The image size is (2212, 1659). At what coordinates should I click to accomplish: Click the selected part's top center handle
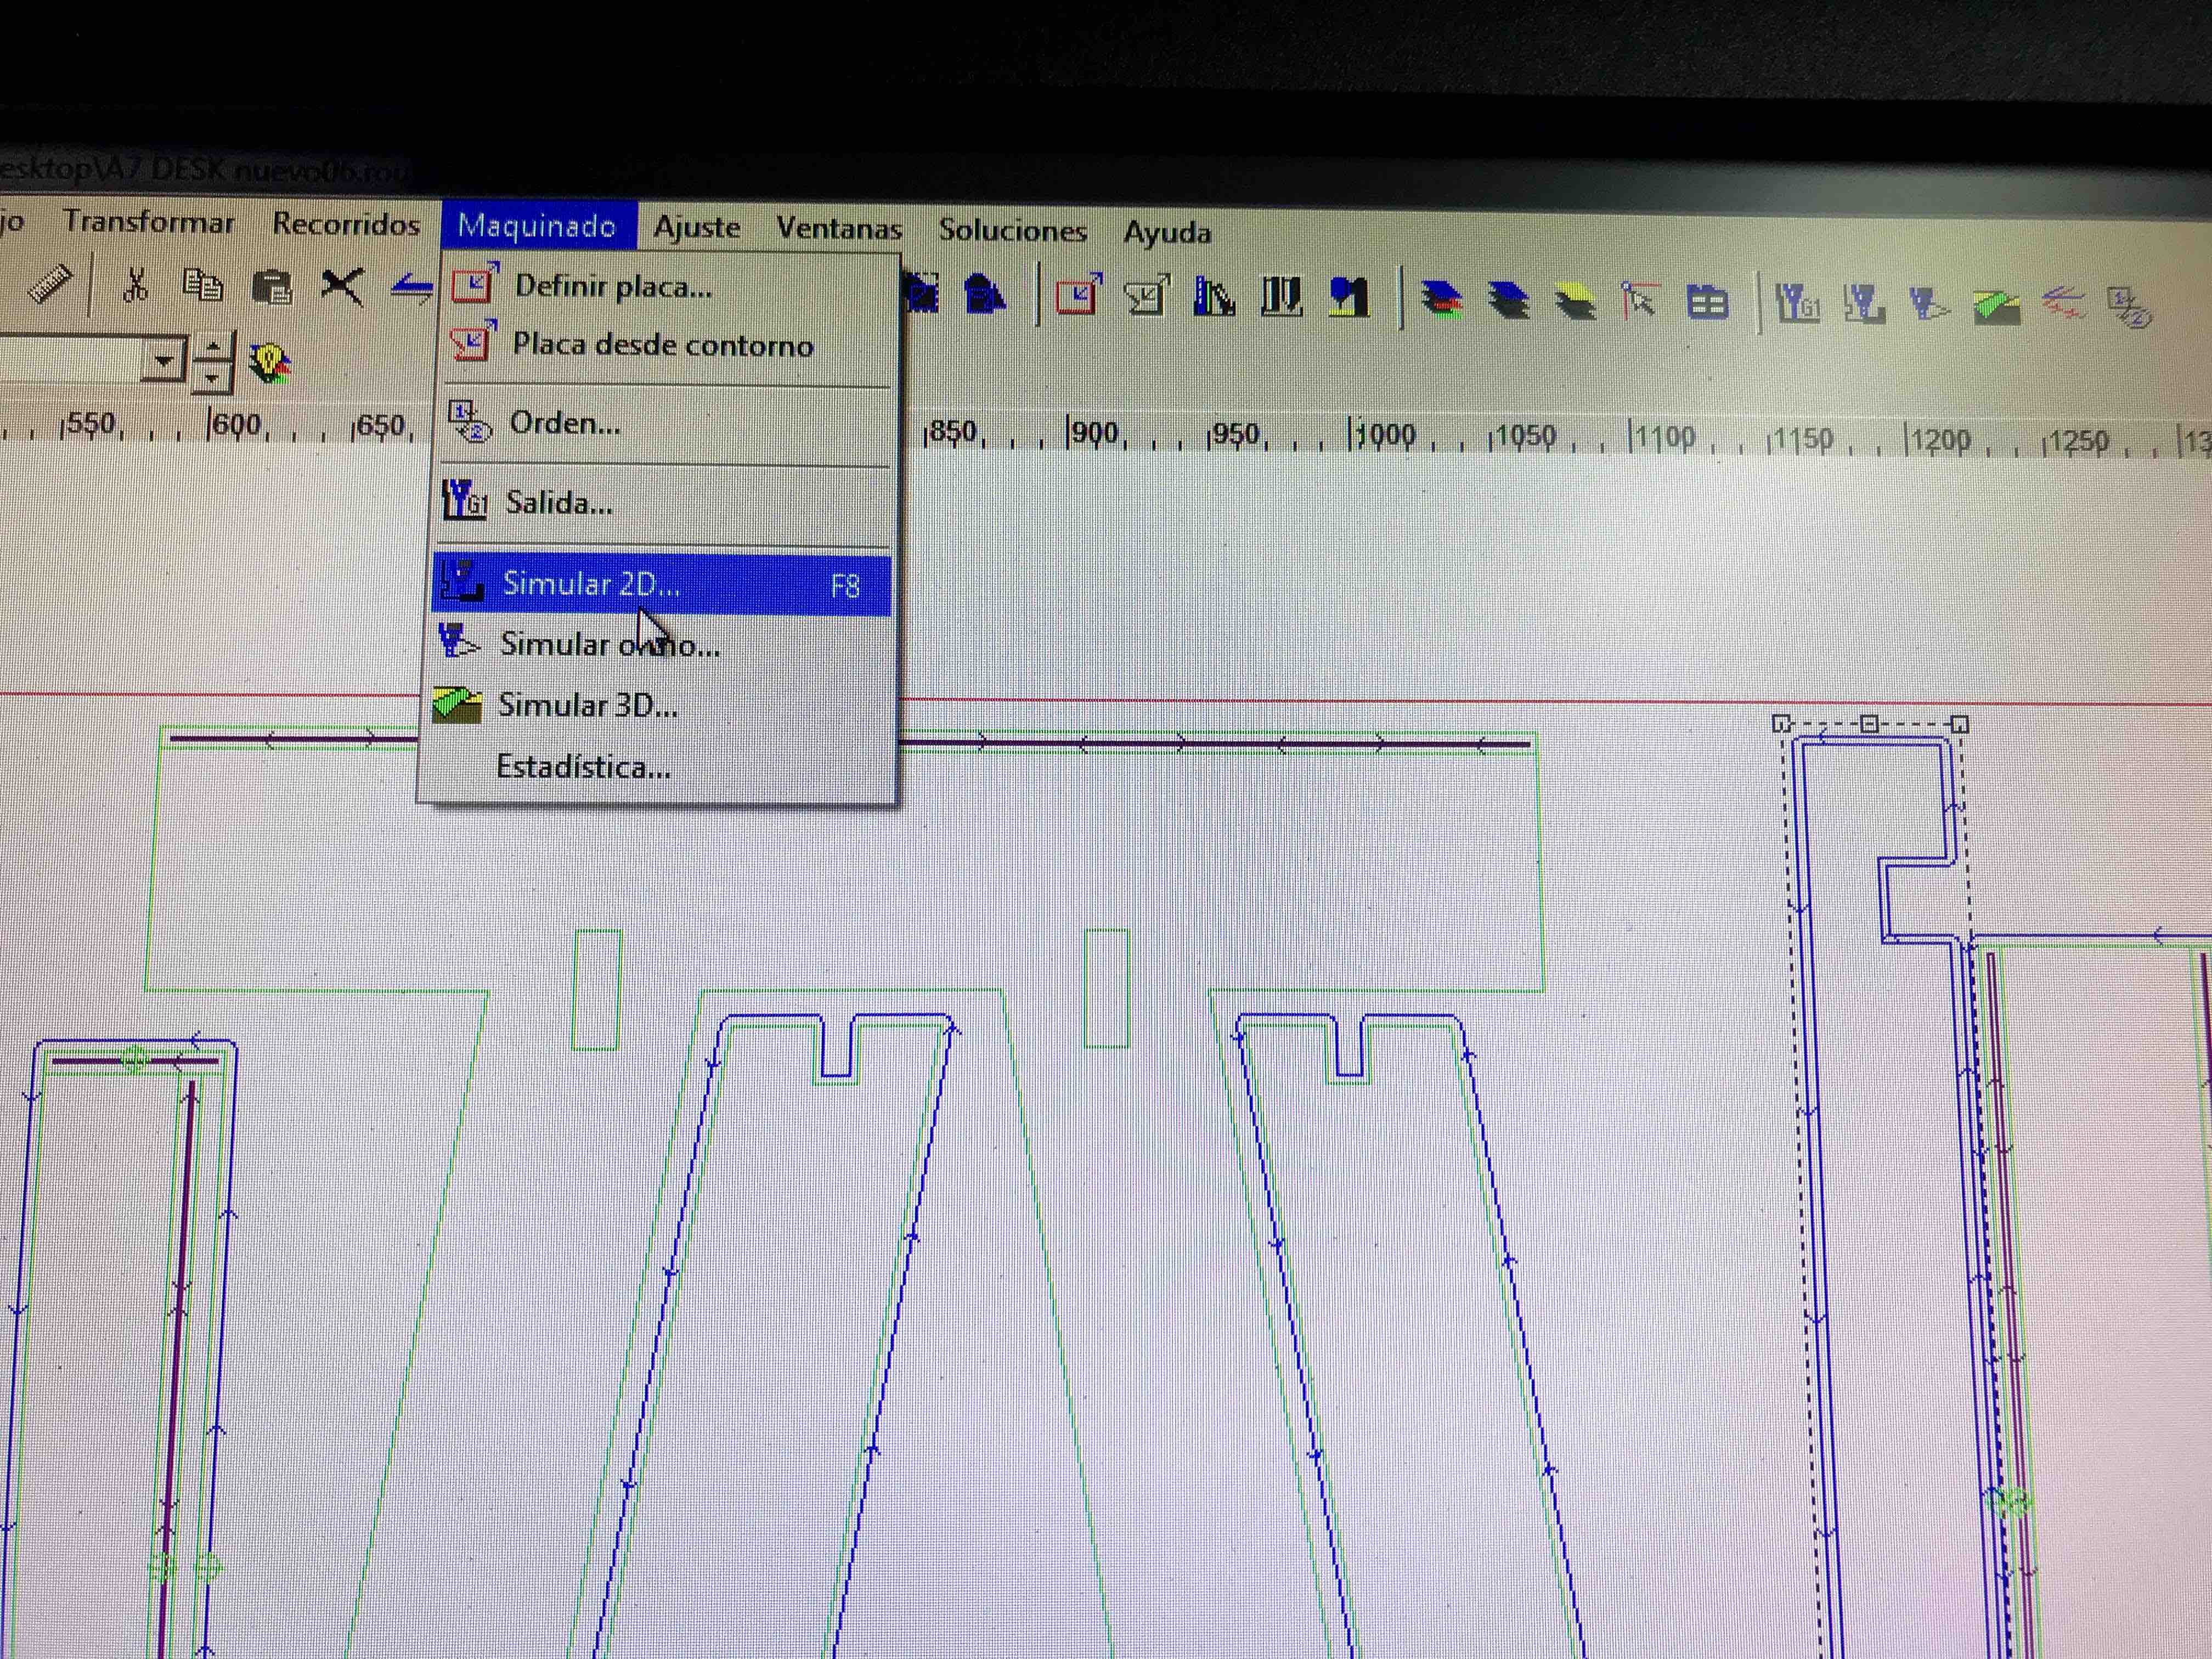click(x=1869, y=724)
